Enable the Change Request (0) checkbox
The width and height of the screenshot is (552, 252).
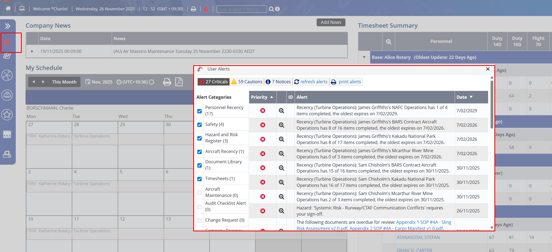[x=199, y=220]
